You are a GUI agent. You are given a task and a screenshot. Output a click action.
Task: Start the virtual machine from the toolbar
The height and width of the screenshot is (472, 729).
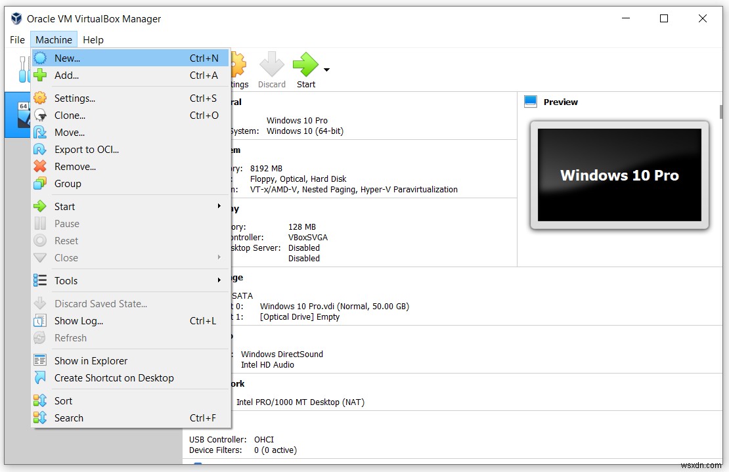coord(305,66)
